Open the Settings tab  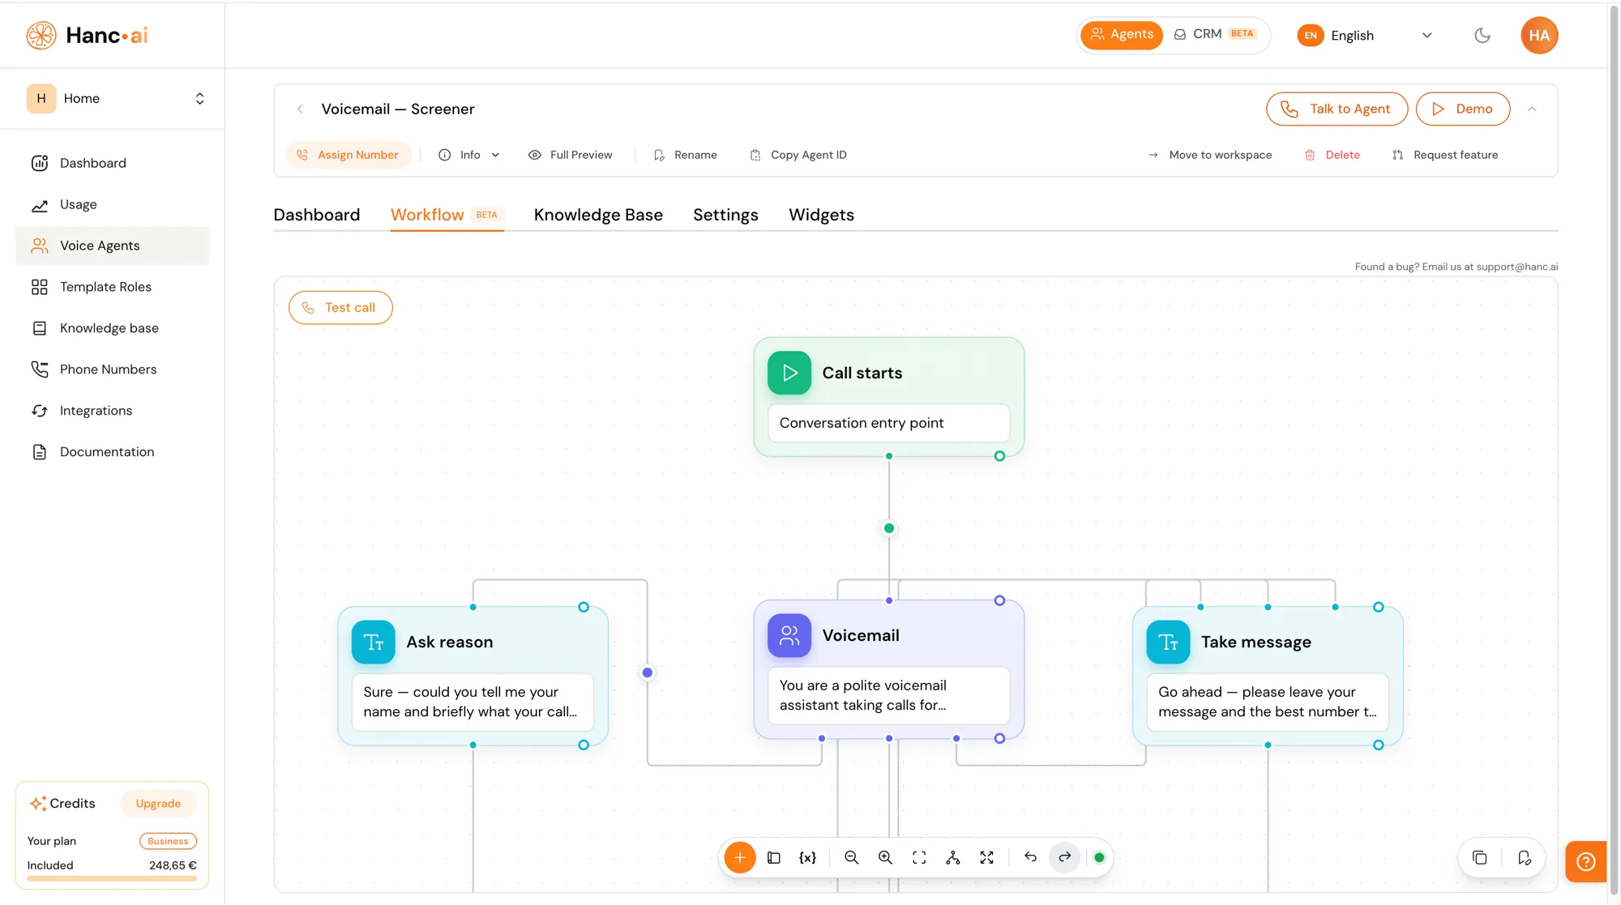[725, 215]
